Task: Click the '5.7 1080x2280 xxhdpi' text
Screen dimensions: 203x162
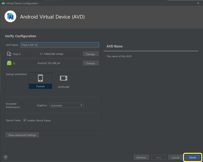Action: pos(52,54)
